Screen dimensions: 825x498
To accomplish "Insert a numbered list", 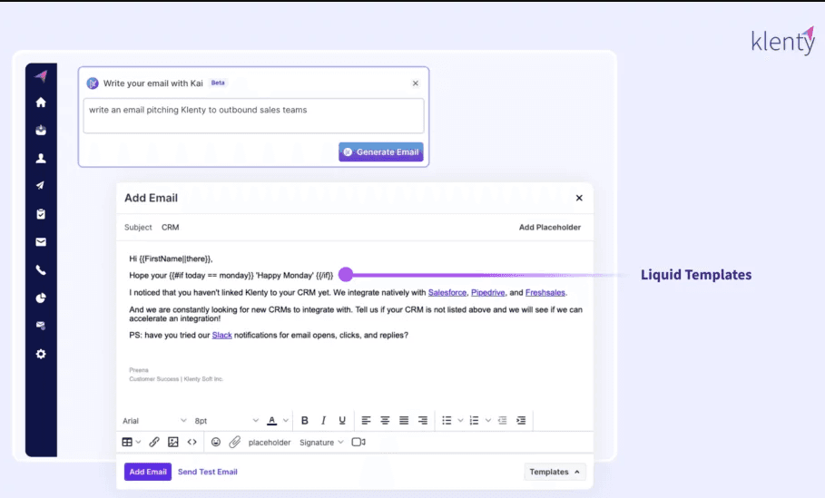I will click(474, 420).
